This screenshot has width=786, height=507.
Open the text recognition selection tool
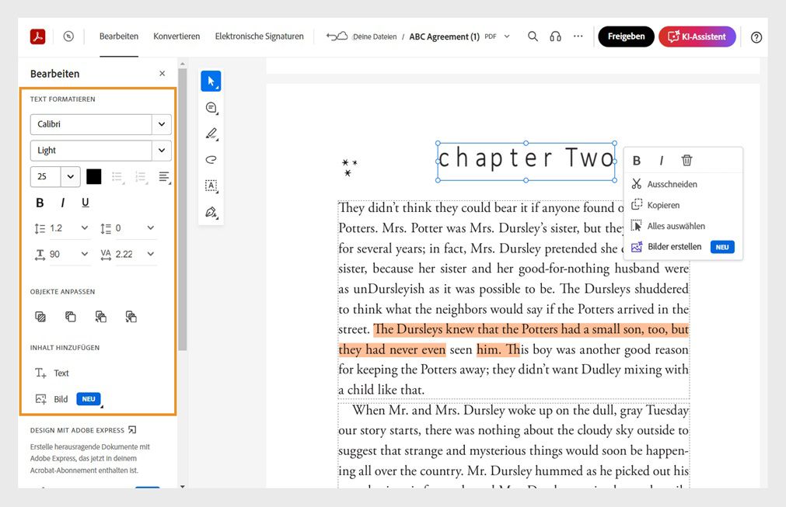211,186
